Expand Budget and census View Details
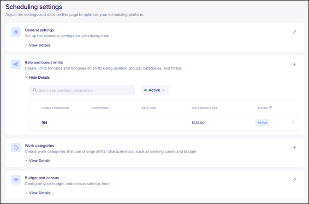 pyautogui.click(x=38, y=193)
